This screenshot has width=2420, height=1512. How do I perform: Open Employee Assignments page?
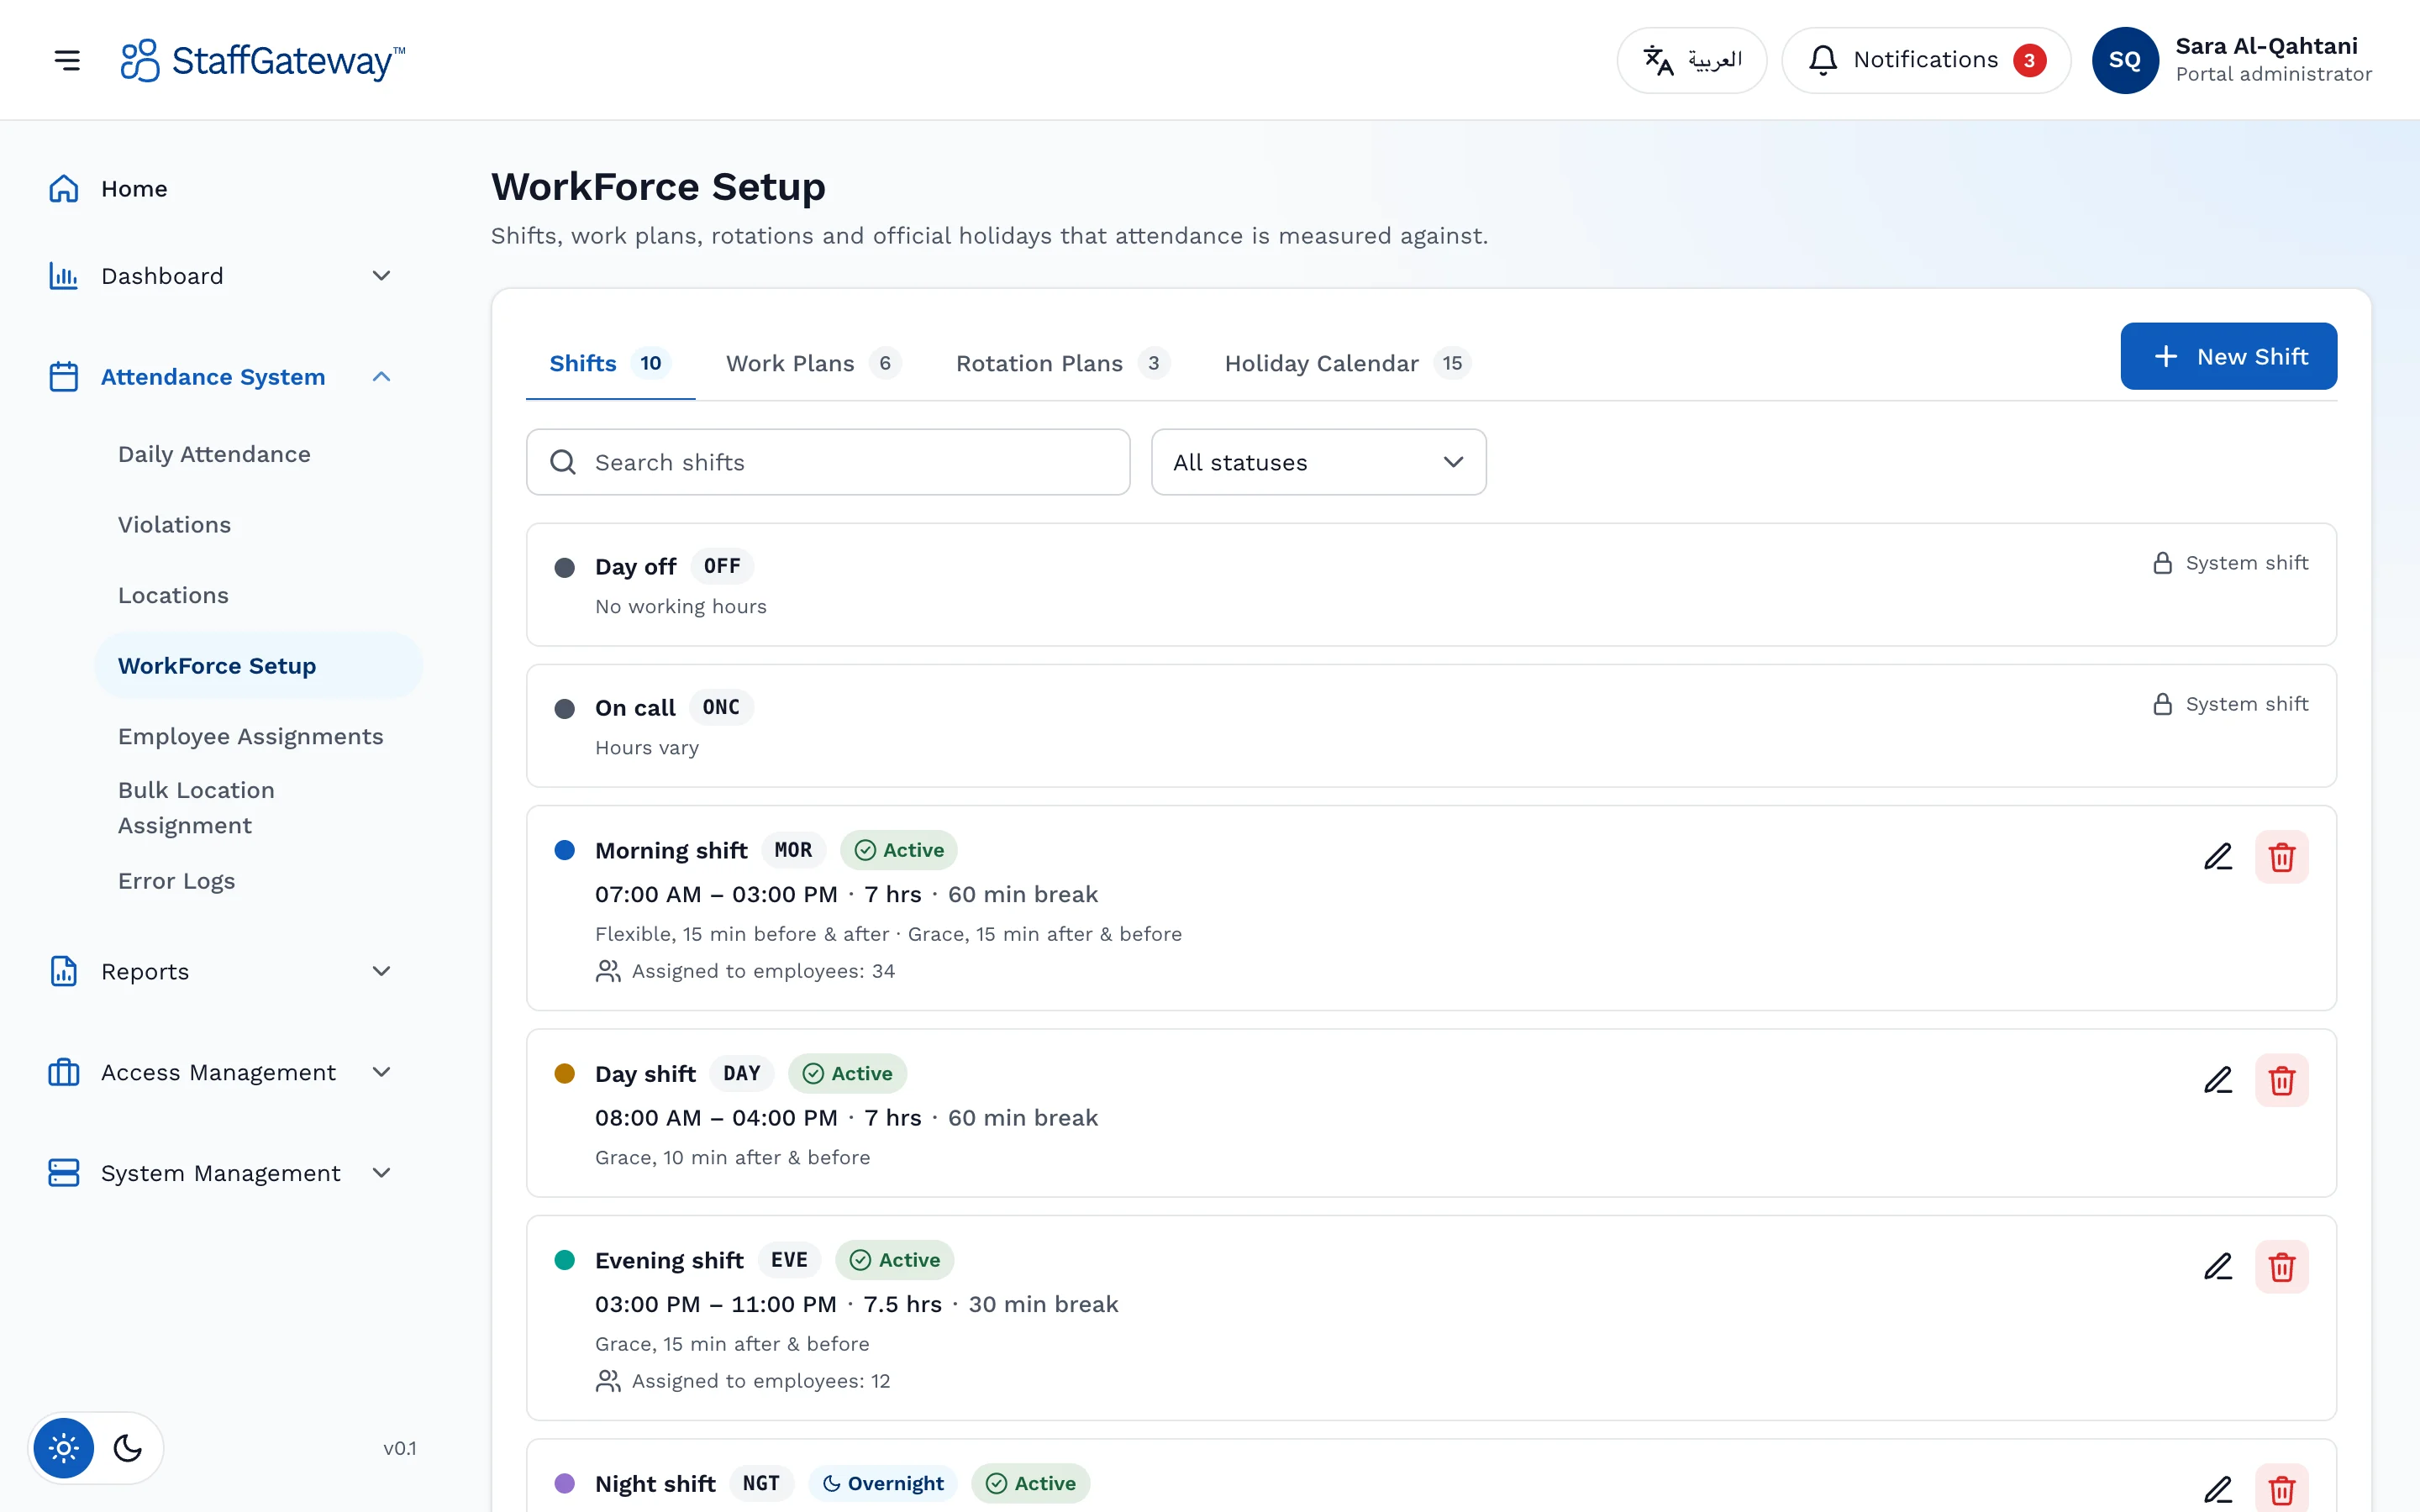(x=250, y=737)
